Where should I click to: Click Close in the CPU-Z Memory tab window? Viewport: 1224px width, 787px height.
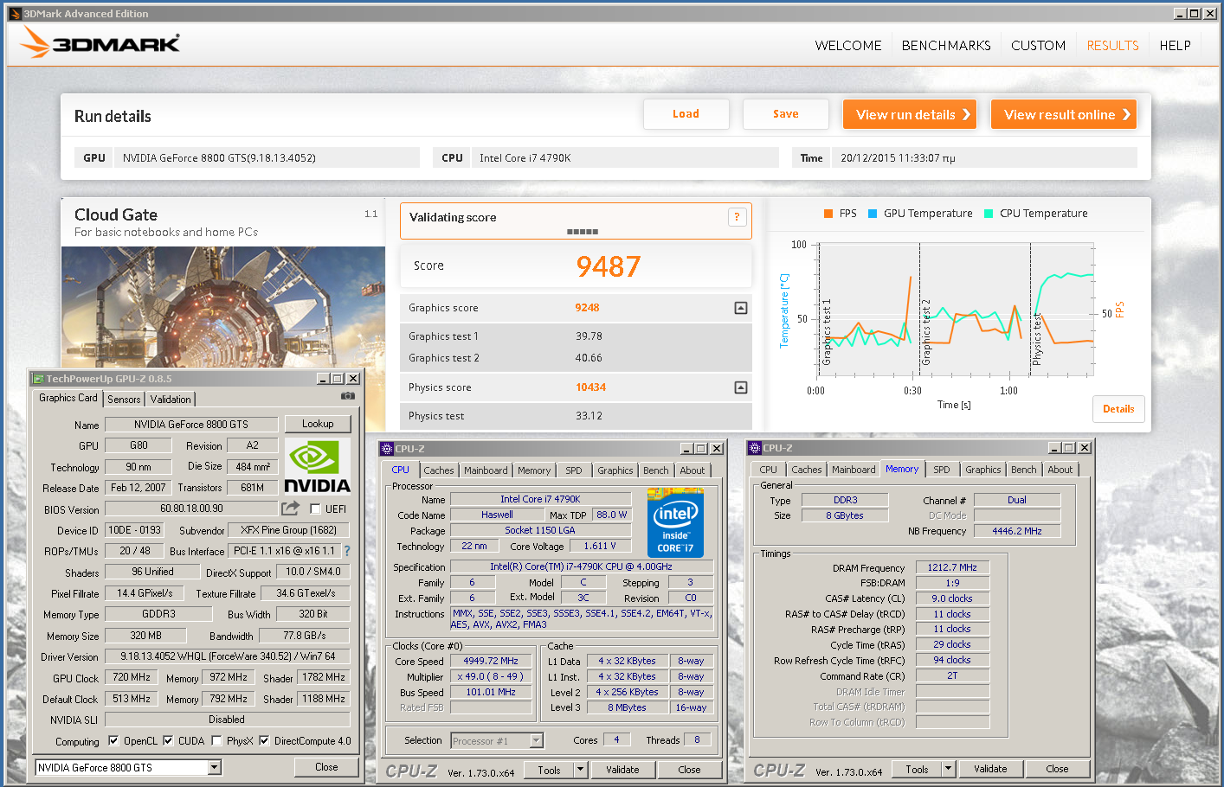[x=1057, y=769]
